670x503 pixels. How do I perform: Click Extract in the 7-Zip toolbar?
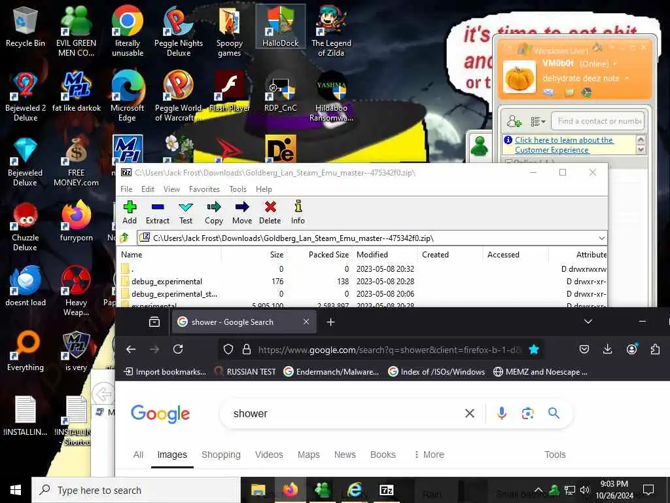coord(158,213)
